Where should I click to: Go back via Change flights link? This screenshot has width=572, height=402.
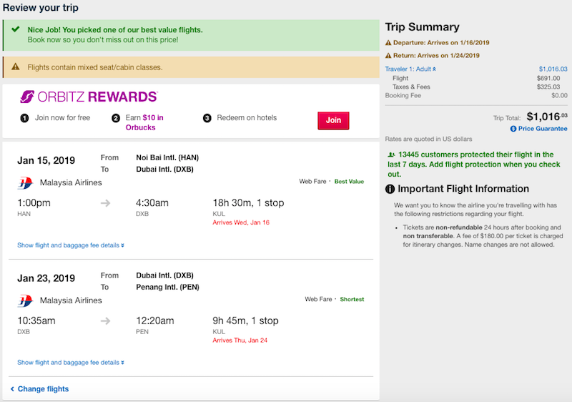point(39,389)
